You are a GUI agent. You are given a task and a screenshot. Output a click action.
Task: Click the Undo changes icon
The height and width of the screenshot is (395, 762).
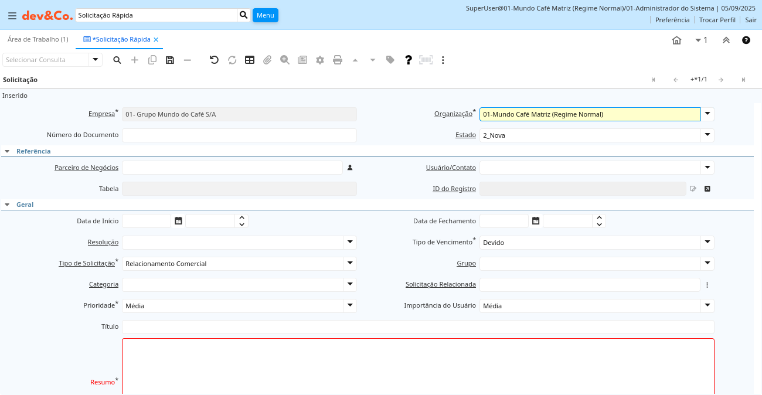(x=214, y=60)
